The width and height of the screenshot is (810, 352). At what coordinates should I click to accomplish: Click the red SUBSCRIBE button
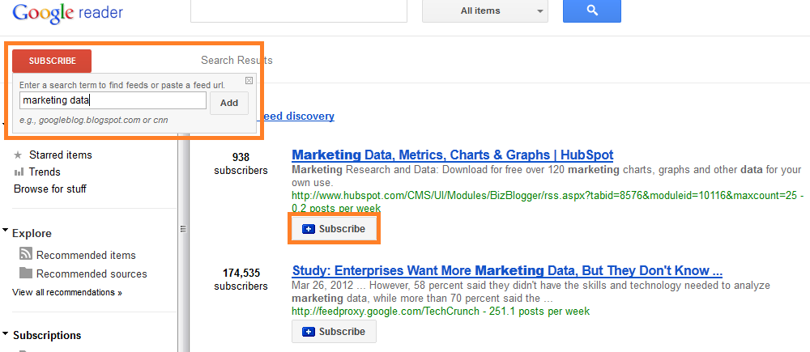(52, 61)
